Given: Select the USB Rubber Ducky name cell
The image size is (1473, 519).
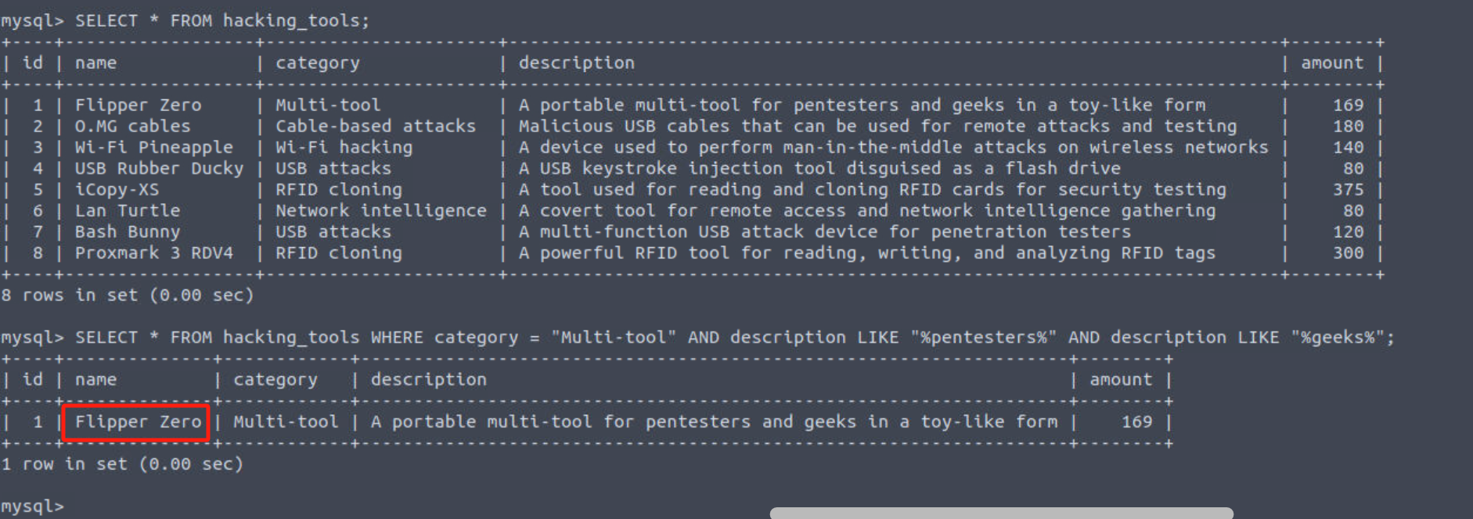Looking at the screenshot, I should [159, 169].
